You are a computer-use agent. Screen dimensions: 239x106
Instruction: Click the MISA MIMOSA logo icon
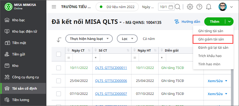9,6
